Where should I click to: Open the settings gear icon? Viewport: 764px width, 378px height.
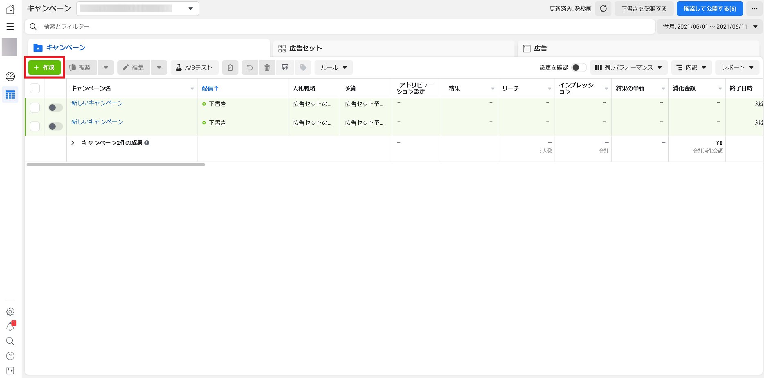(10, 312)
